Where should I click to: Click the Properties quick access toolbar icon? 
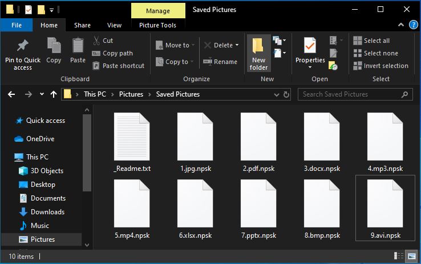tap(29, 10)
